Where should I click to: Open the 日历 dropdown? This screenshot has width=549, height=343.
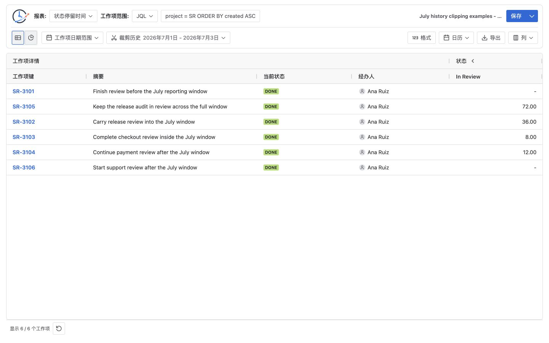pyautogui.click(x=456, y=38)
